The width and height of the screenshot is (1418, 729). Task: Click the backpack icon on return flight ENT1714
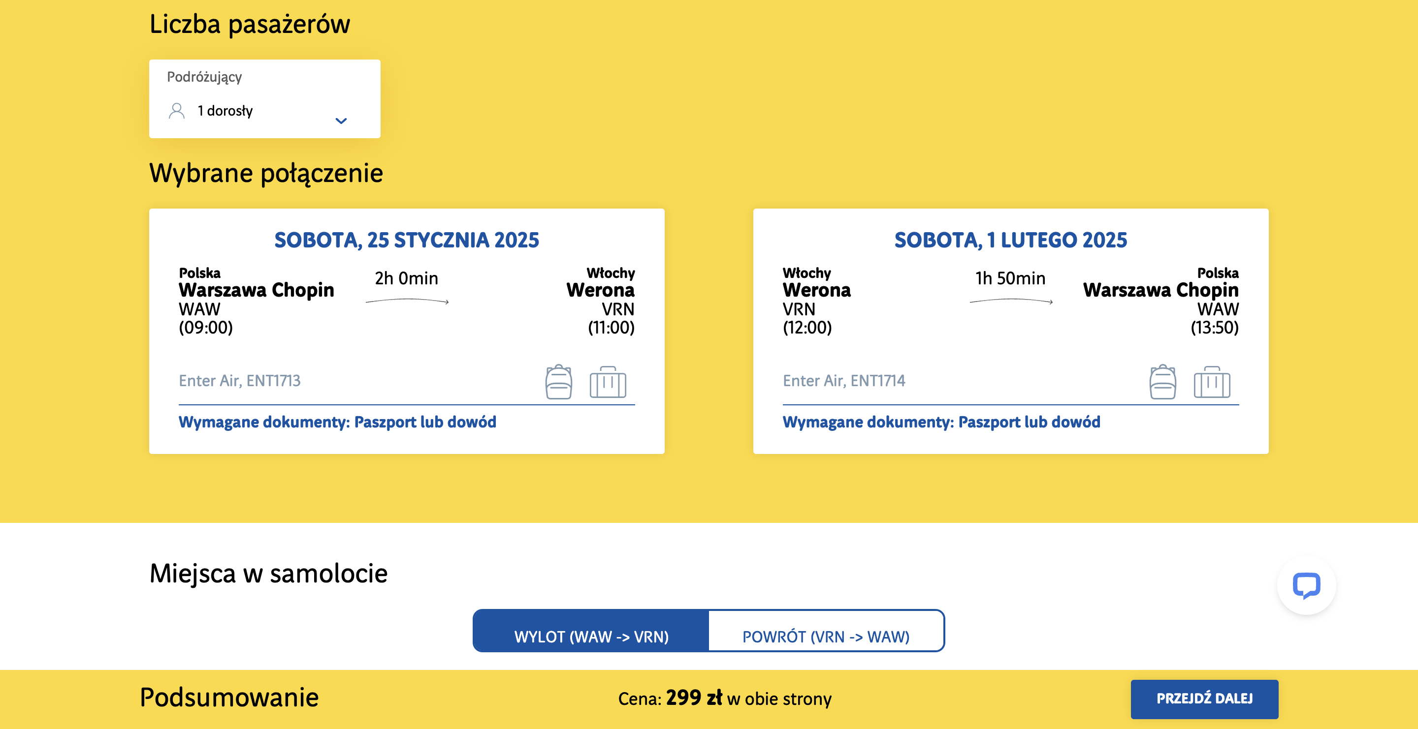coord(1162,382)
